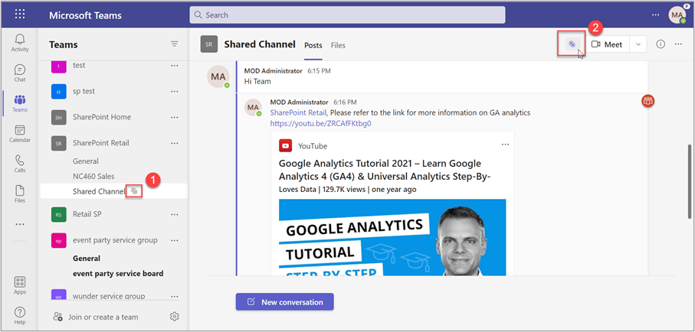Open Calls in the left rail
Viewport: 695px width, 332px height.
point(20,164)
